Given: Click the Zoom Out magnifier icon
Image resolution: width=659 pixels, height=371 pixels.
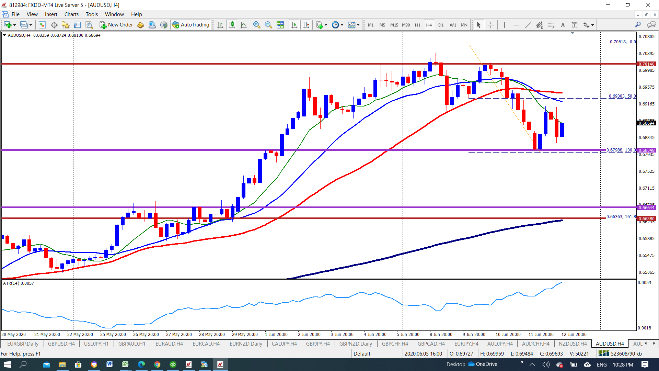Looking at the screenshot, I should click(268, 25).
